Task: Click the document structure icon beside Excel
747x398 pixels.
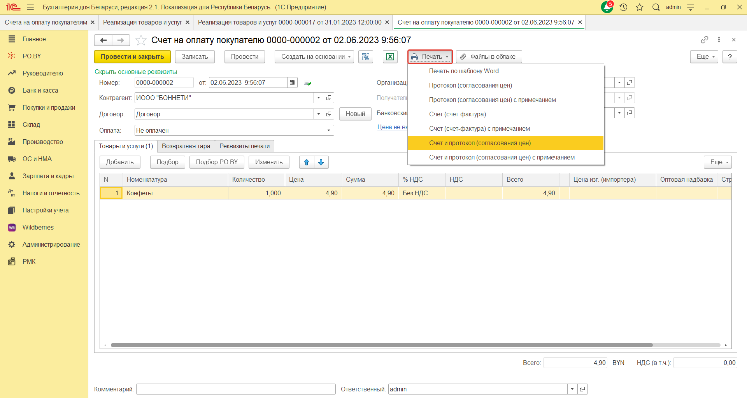Action: pyautogui.click(x=365, y=57)
